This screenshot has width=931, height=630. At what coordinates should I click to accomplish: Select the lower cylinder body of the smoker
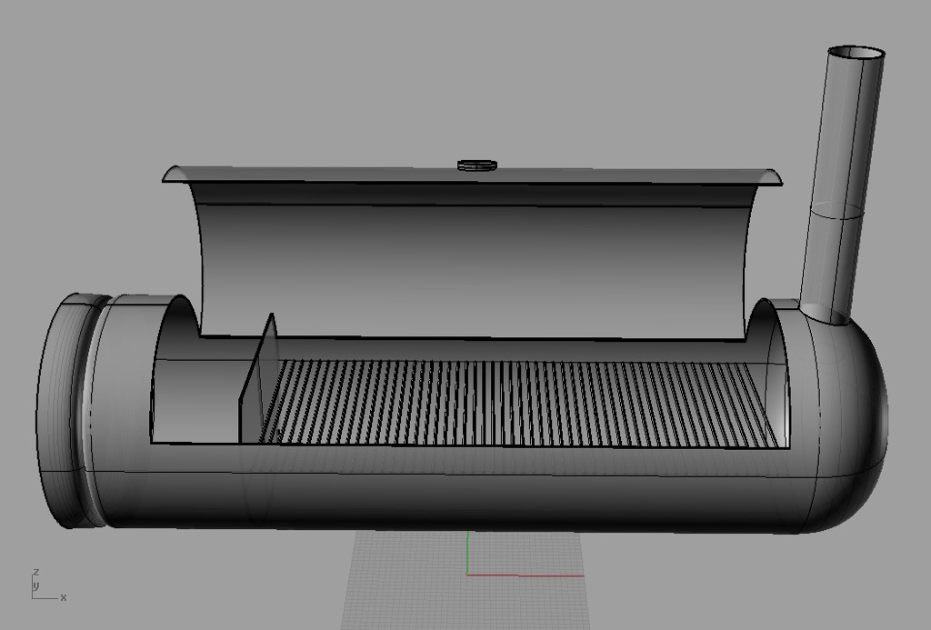coord(451,490)
